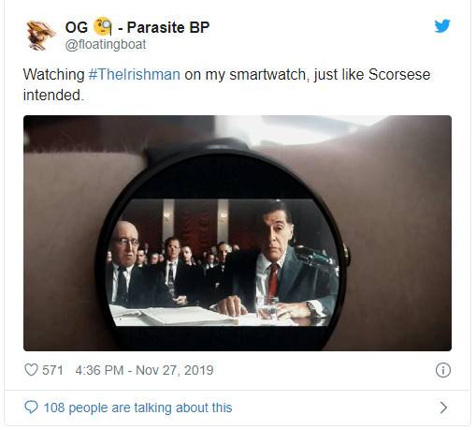
Task: Open the tweet info circle icon
Action: click(x=443, y=370)
